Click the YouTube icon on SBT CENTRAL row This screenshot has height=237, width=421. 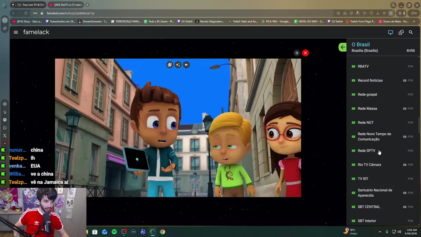click(405, 207)
